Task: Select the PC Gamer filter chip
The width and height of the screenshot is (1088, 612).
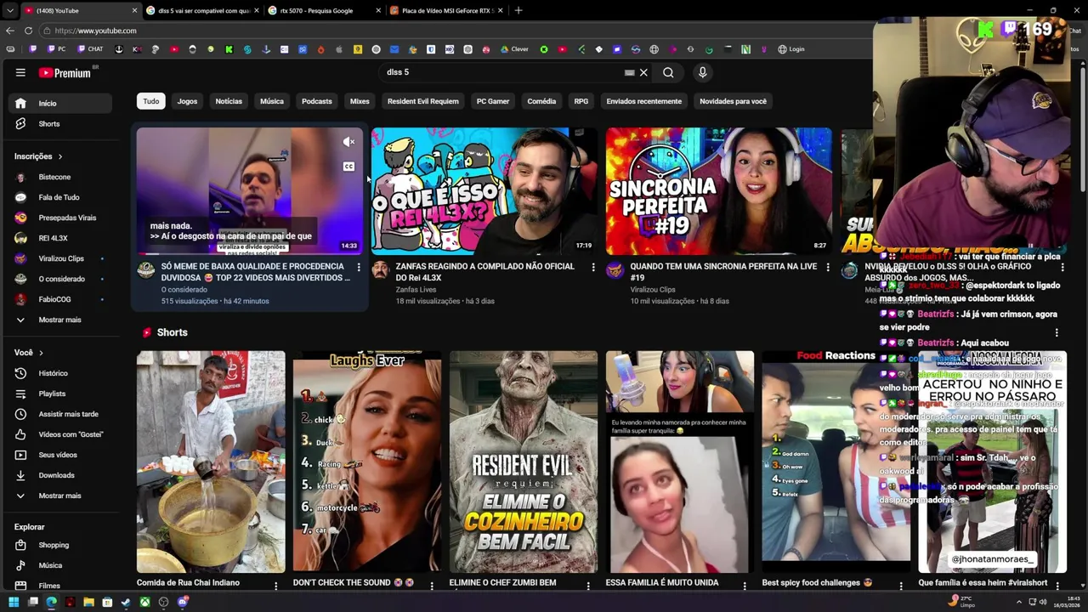Action: 493,101
